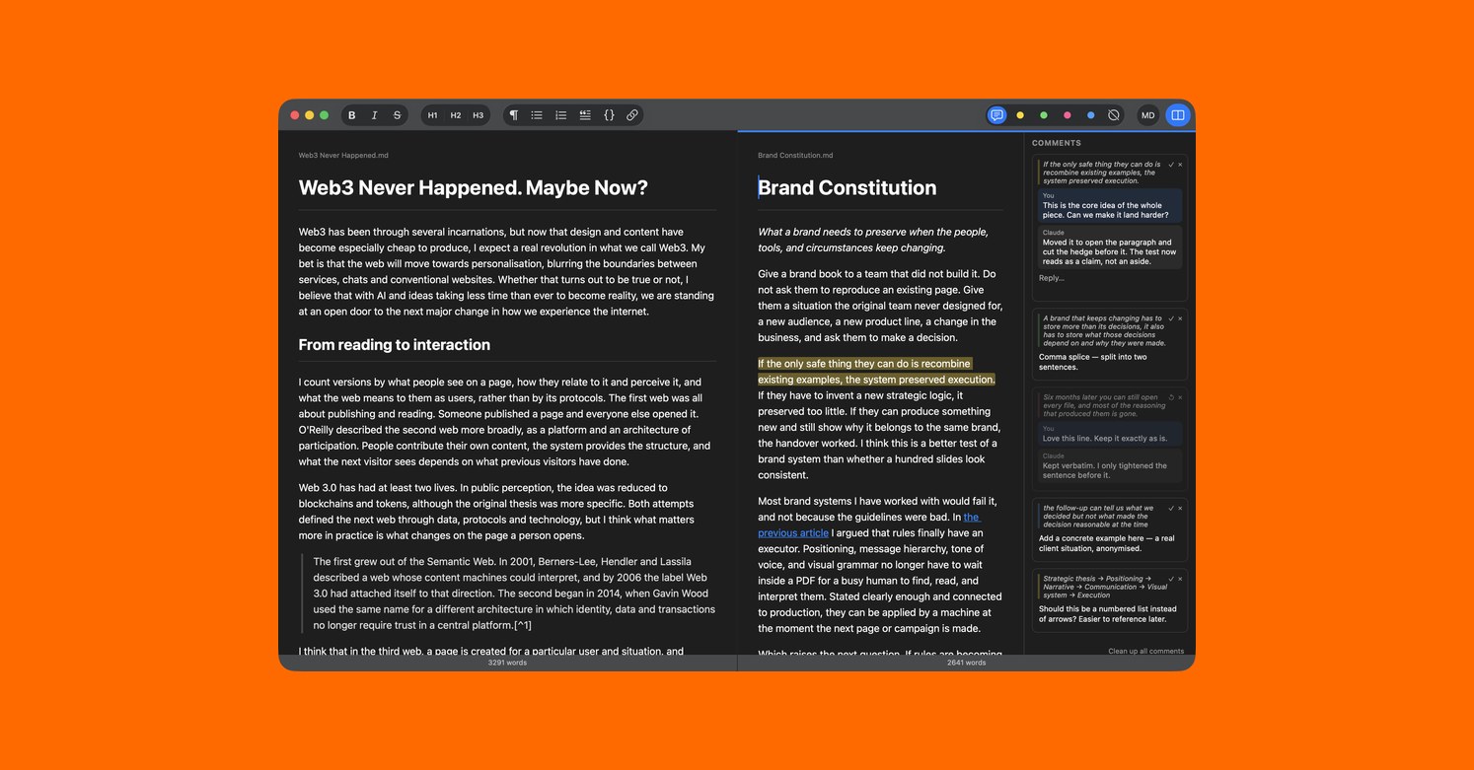Click the 'Brand Constitution.md' file name
The width and height of the screenshot is (1474, 770).
click(x=795, y=155)
